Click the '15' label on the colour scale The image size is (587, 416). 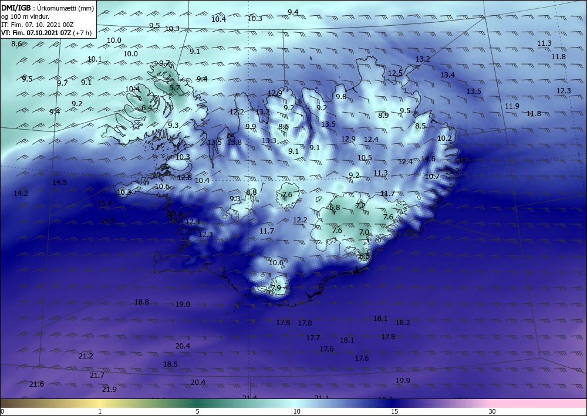click(x=394, y=411)
